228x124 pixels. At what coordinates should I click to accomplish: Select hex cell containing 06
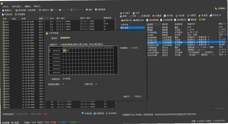[x=68, y=51]
